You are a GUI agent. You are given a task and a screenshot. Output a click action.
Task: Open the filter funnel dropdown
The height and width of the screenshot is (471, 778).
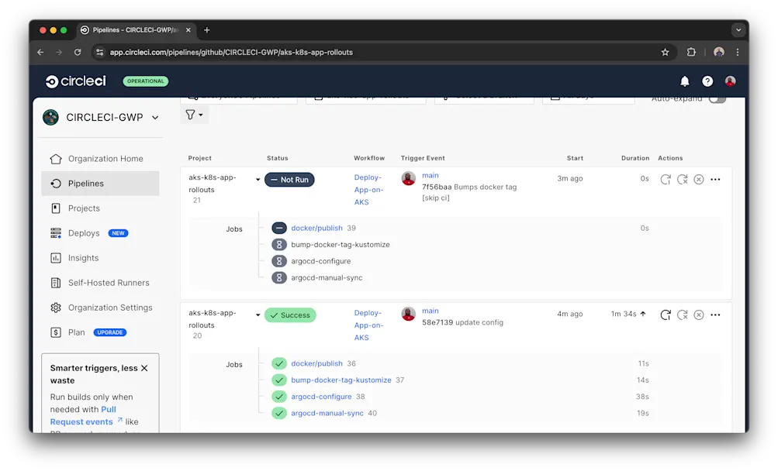(194, 115)
